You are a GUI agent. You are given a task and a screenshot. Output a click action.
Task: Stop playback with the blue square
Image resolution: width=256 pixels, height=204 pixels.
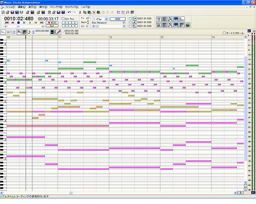pos(18,23)
